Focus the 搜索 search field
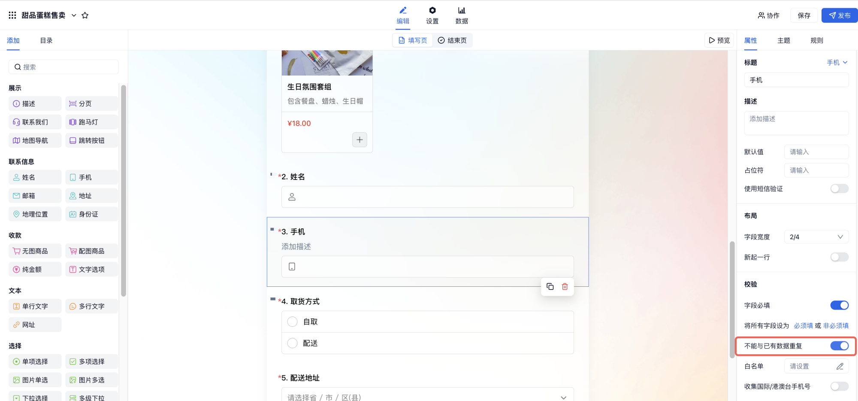Screen dimensions: 858x401 [63, 67]
